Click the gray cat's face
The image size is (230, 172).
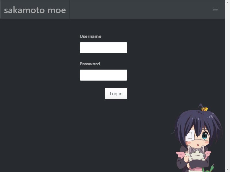tap(197, 154)
